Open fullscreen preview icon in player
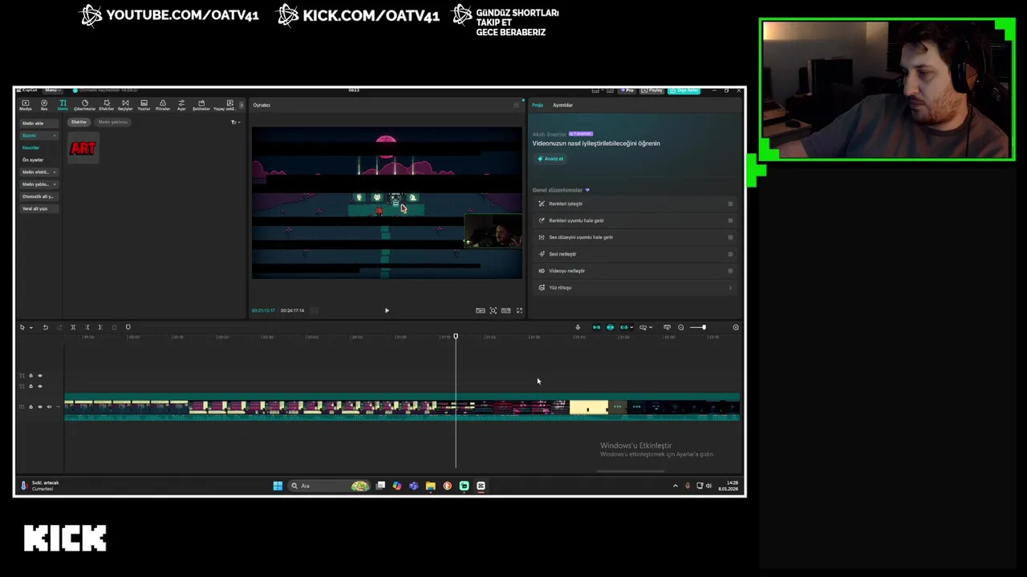Screen dimensions: 1027x577 coord(519,310)
